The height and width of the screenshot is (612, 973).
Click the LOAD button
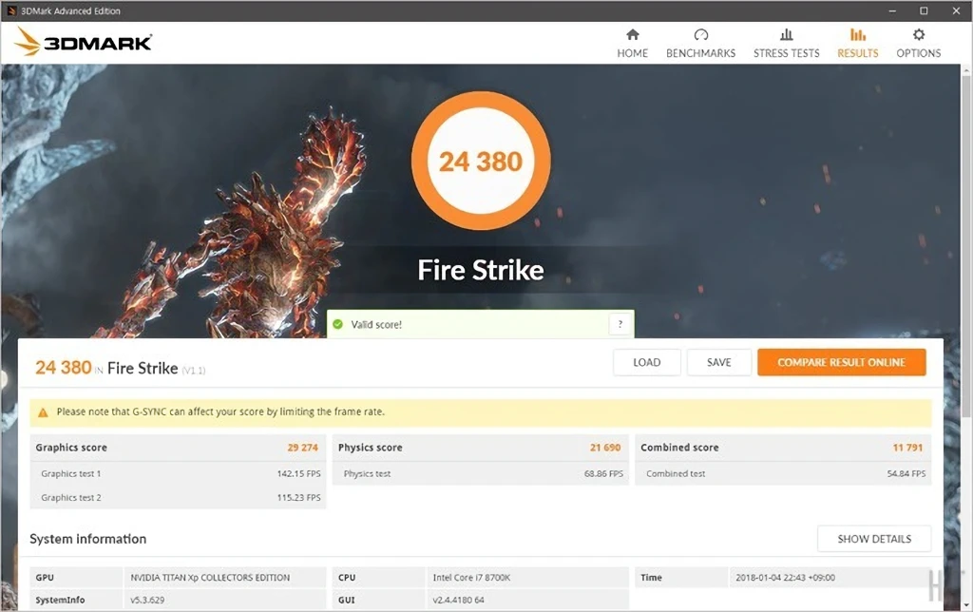point(646,362)
